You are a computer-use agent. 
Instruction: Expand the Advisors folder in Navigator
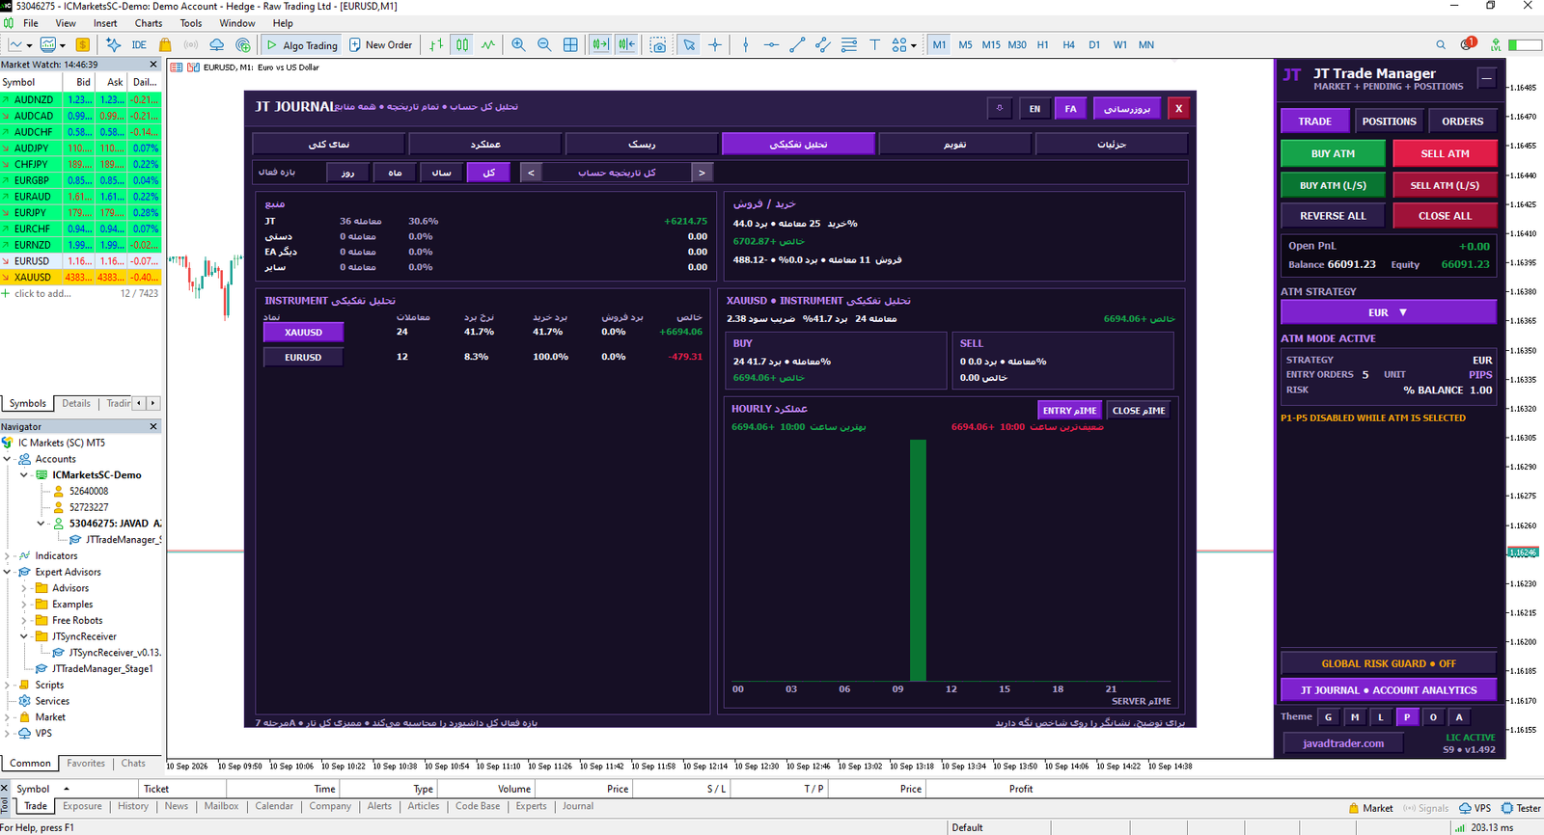coord(24,588)
